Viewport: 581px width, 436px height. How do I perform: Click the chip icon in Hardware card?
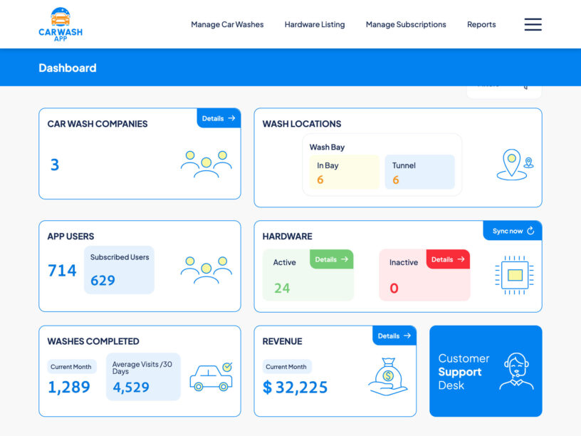[x=514, y=274]
